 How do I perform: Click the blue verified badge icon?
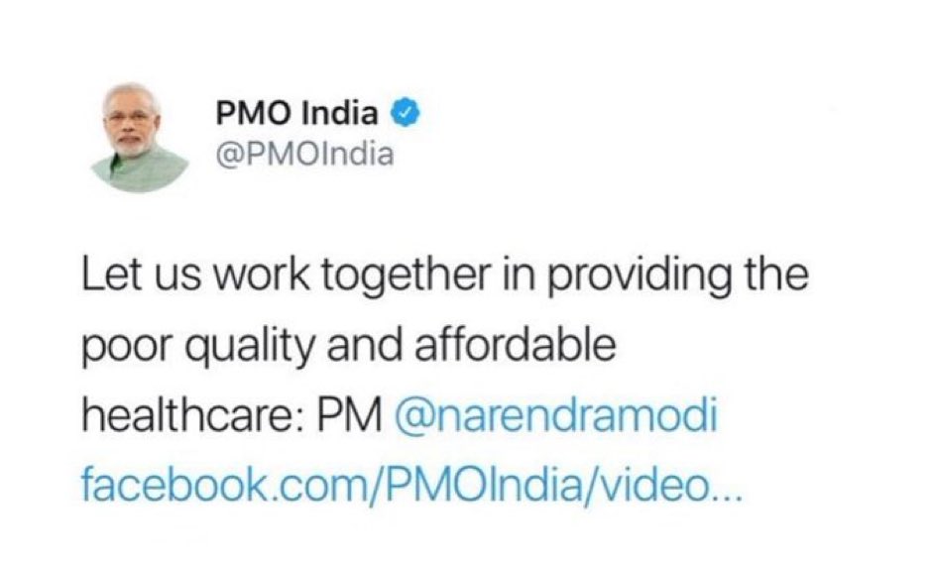coord(406,113)
